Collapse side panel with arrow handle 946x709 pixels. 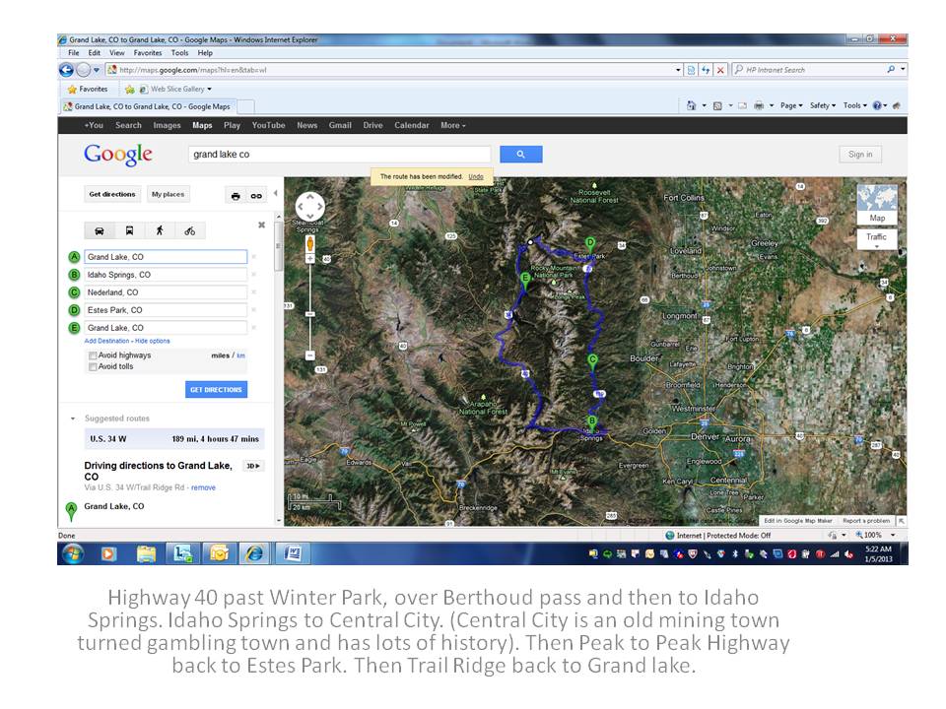[x=276, y=194]
